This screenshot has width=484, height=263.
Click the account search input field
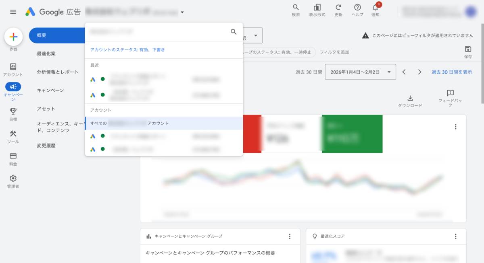point(157,31)
